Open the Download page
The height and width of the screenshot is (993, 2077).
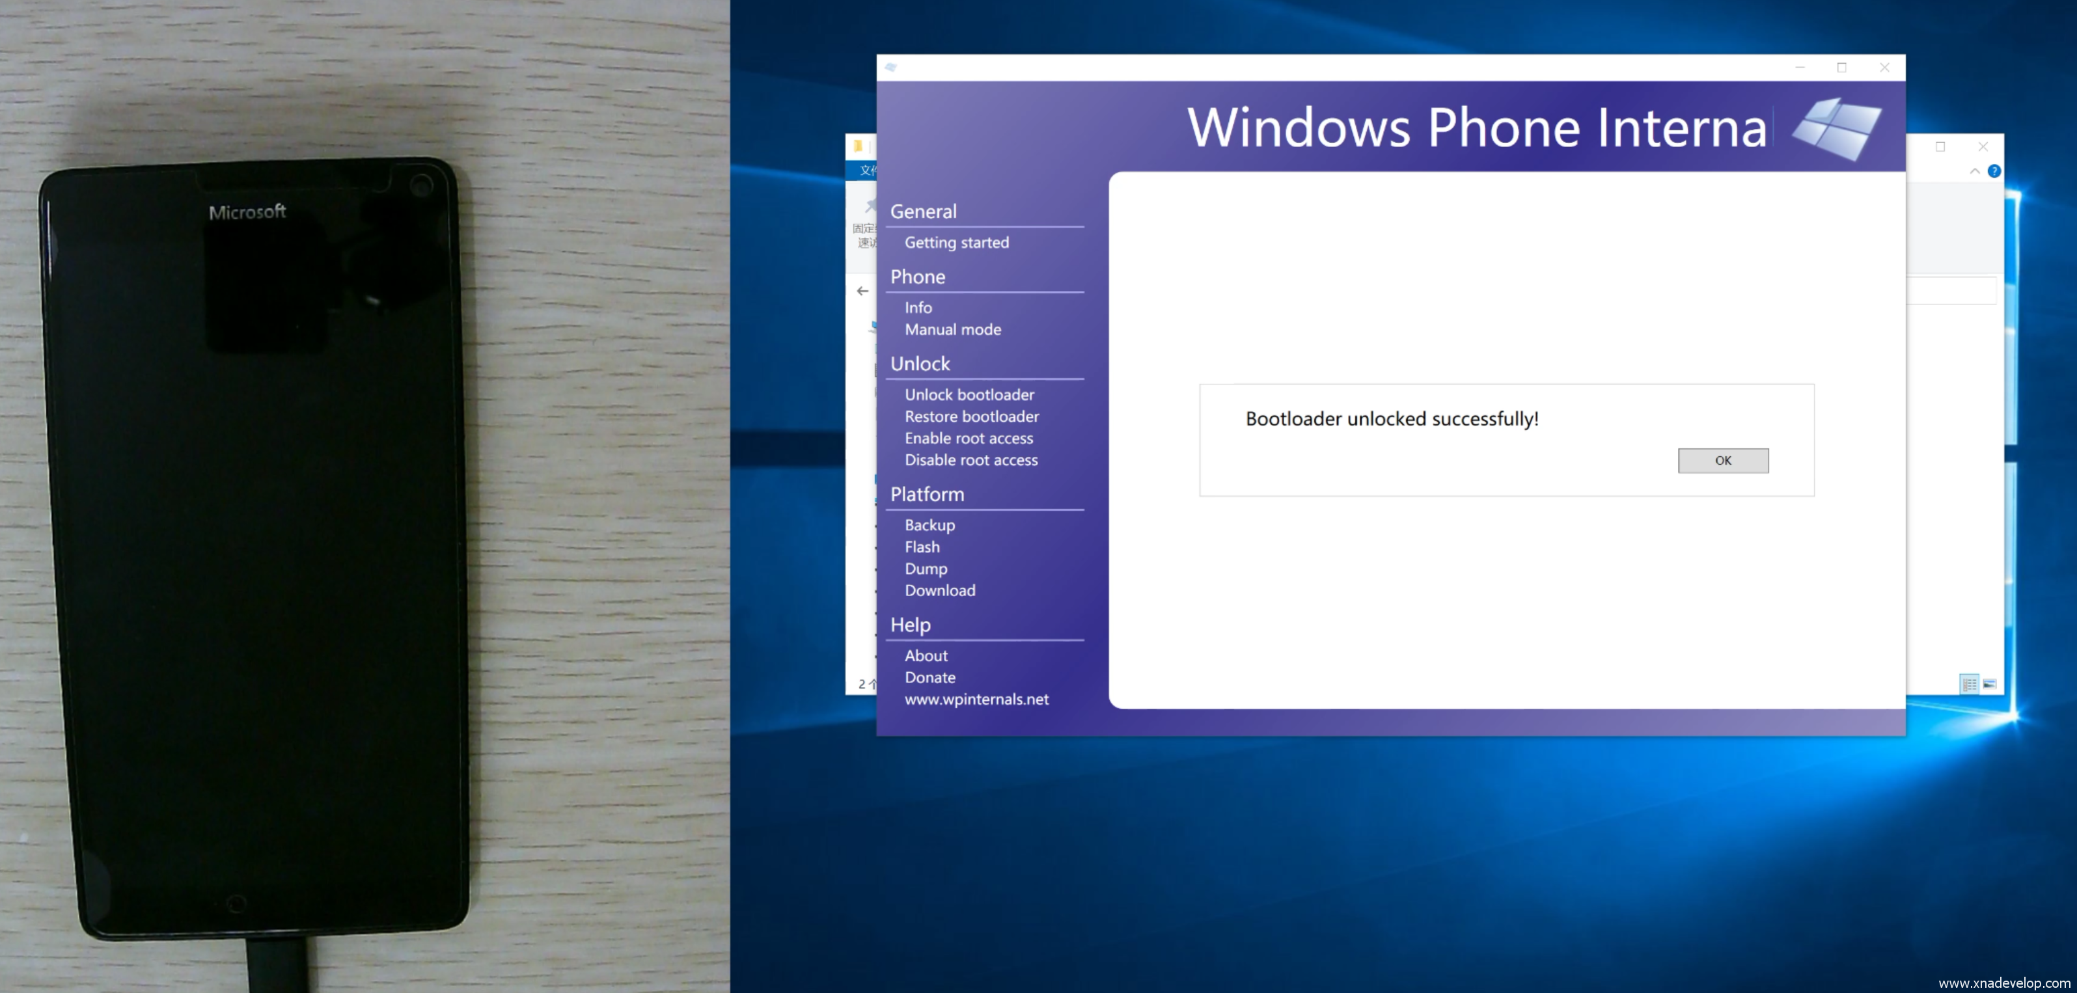pyautogui.click(x=939, y=591)
